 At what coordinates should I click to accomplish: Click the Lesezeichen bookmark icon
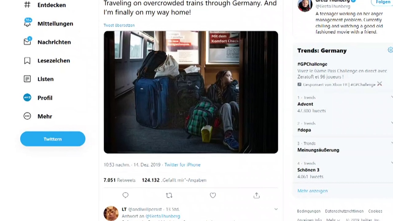[x=27, y=60]
